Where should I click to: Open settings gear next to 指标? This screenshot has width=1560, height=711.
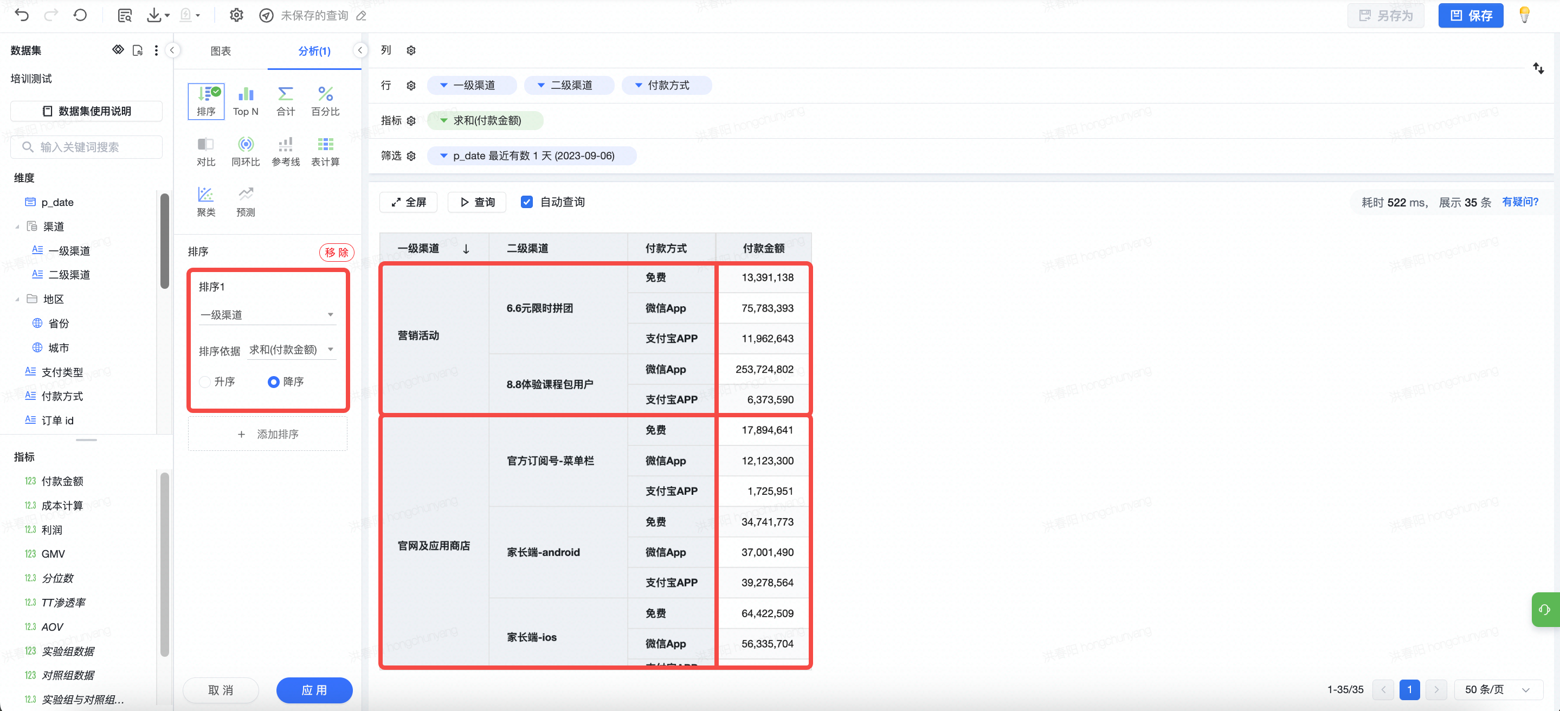click(411, 120)
